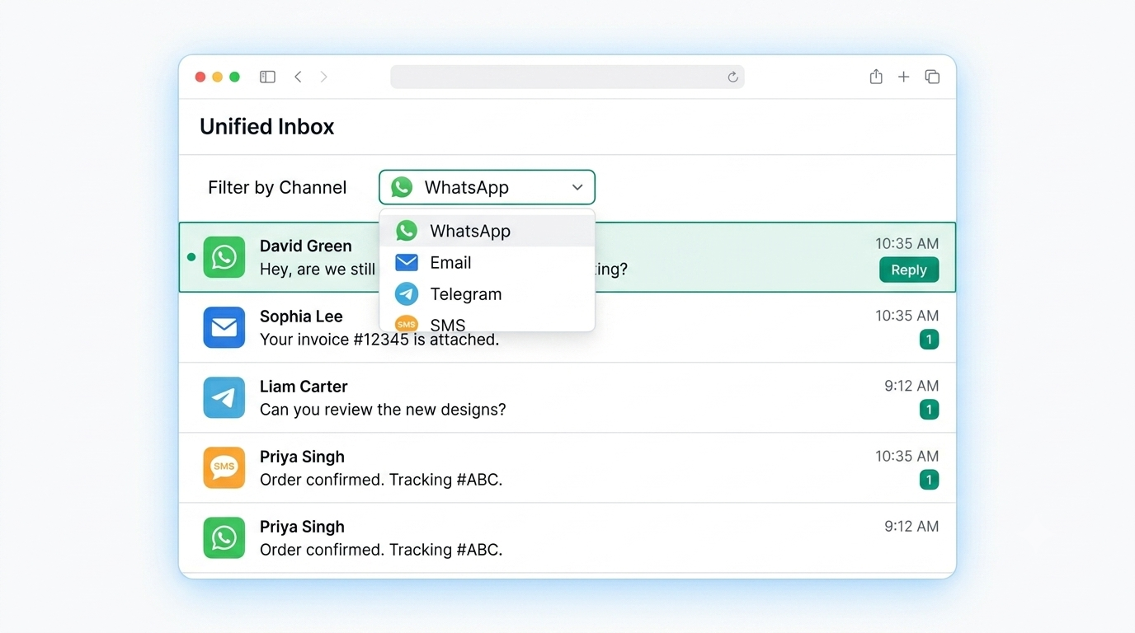The width and height of the screenshot is (1135, 633).
Task: Click the Email icon beside Sophia Lee
Action: pos(224,327)
